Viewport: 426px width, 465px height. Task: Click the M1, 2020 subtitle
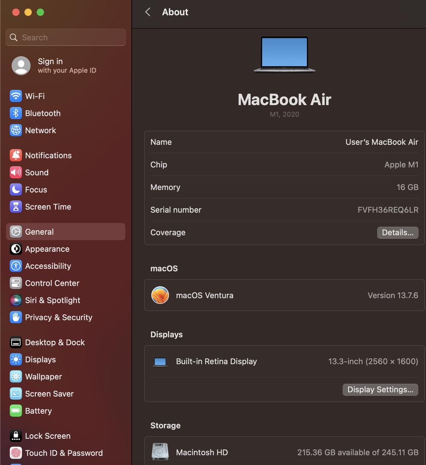click(x=284, y=115)
